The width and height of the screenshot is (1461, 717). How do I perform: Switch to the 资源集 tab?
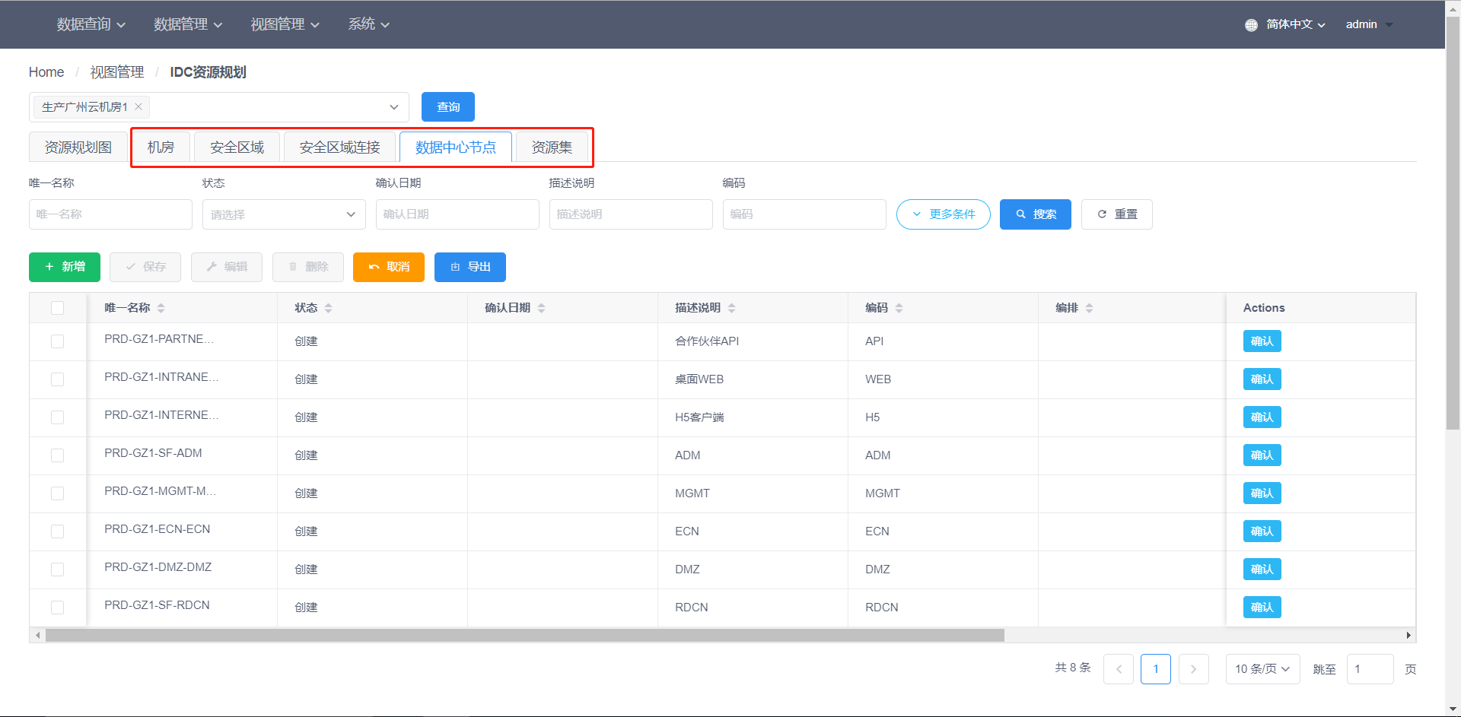pos(552,148)
